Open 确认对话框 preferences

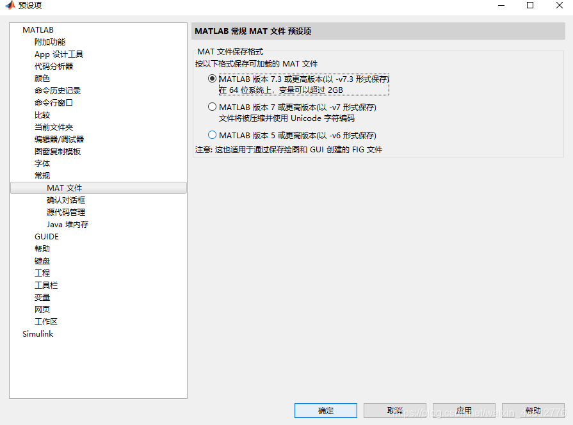coord(66,200)
